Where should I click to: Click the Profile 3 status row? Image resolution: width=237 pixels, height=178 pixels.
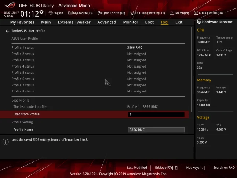pos(98,60)
